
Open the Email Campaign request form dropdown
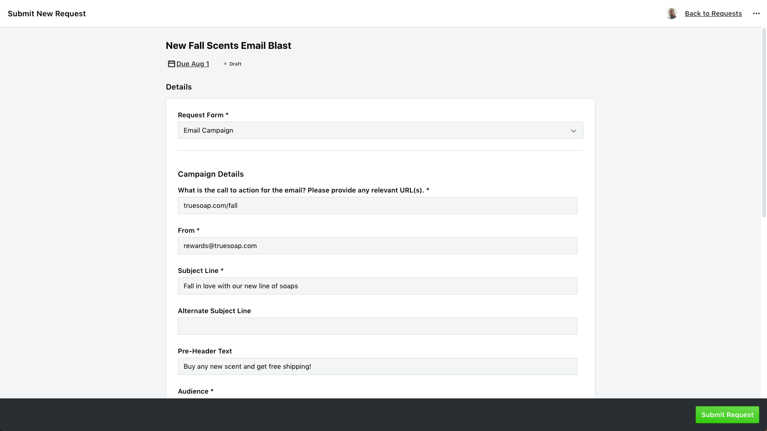[x=374, y=130]
